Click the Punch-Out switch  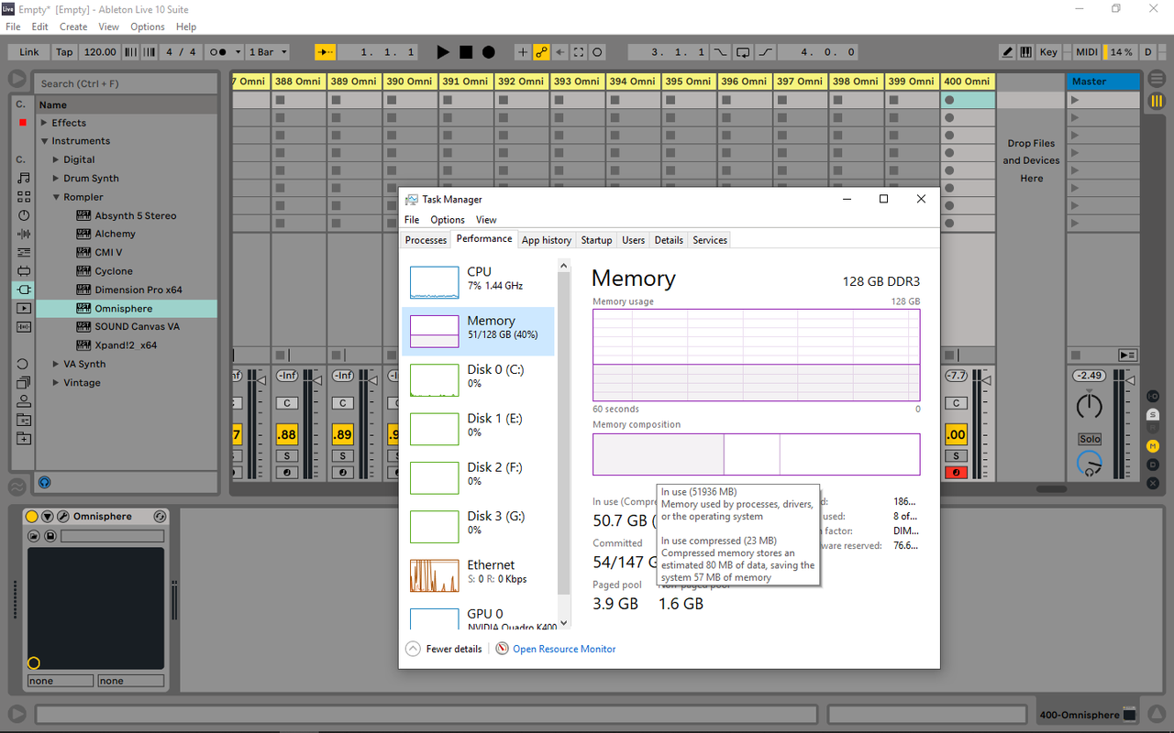765,52
